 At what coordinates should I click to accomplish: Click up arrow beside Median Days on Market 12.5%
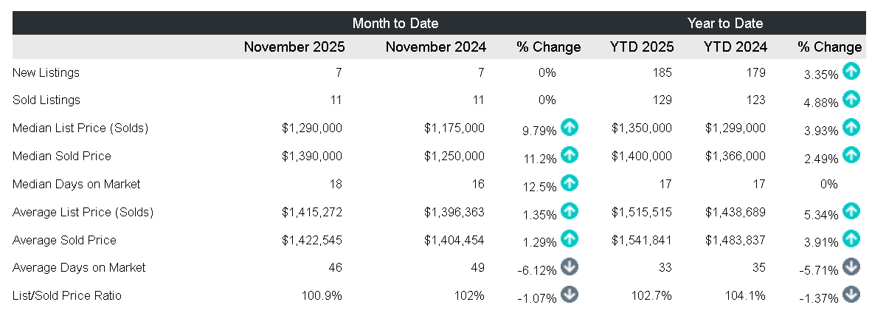[569, 183]
